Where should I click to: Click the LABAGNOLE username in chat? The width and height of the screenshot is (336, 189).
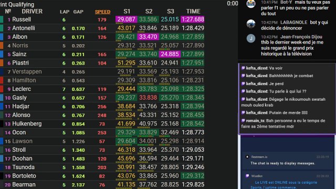coord(294,22)
